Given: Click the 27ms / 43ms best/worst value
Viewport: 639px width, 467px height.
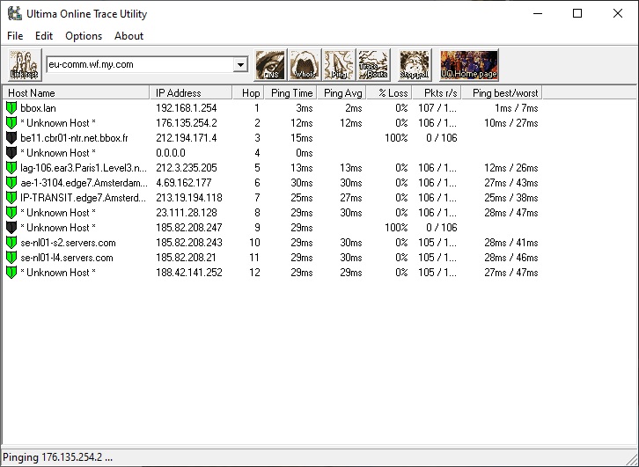Looking at the screenshot, I should point(511,183).
